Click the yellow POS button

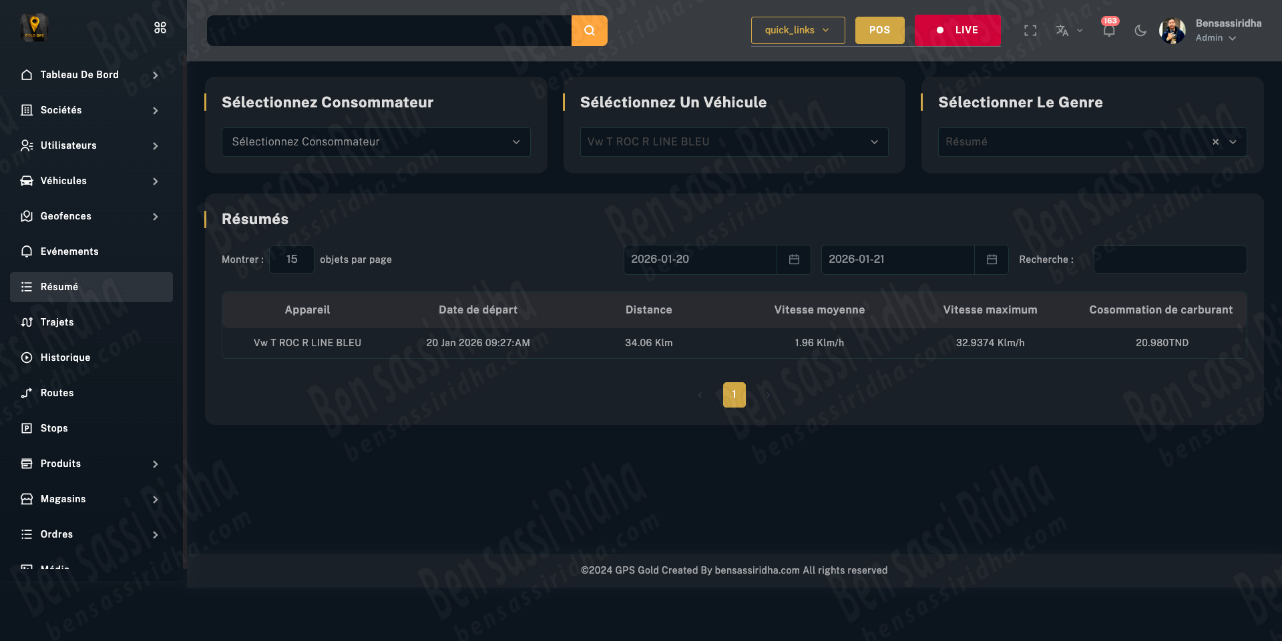click(x=879, y=31)
